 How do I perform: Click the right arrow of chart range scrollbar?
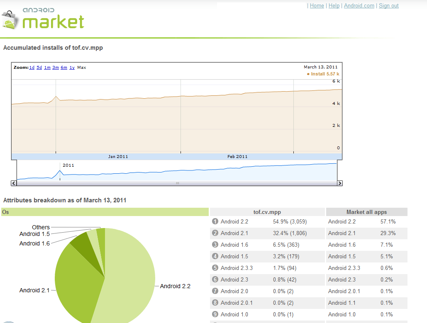[339, 183]
